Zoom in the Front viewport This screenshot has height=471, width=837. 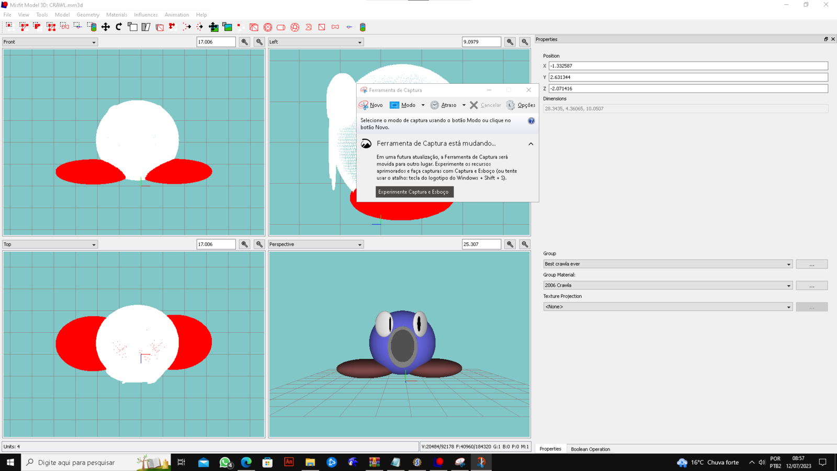tap(244, 42)
